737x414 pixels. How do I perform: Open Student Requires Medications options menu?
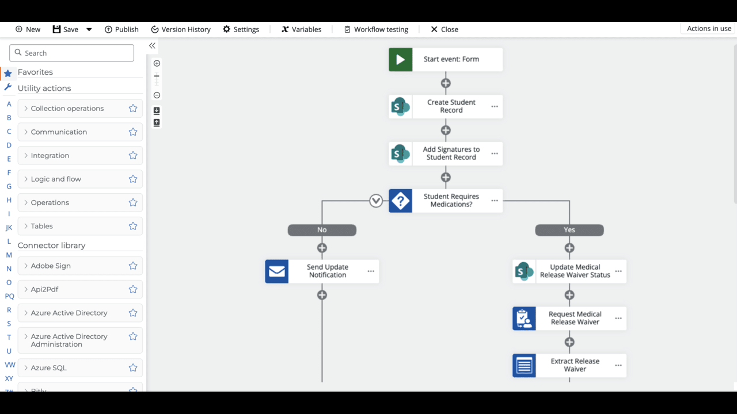495,201
